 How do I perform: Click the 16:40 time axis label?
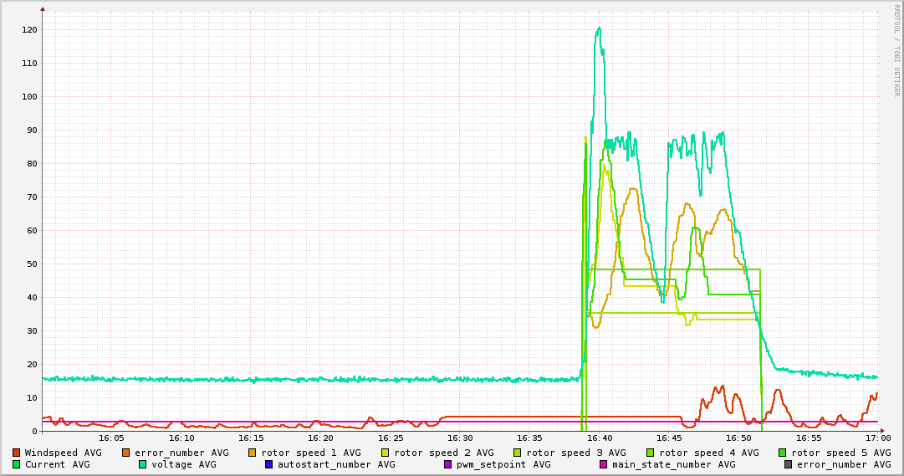[599, 438]
